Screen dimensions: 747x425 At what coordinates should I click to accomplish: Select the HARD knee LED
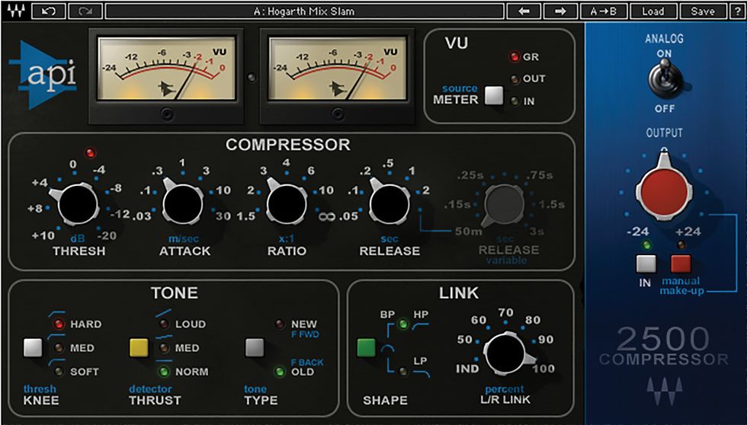59,324
